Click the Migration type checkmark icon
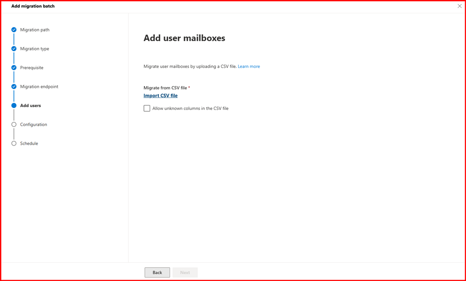 pos(14,49)
